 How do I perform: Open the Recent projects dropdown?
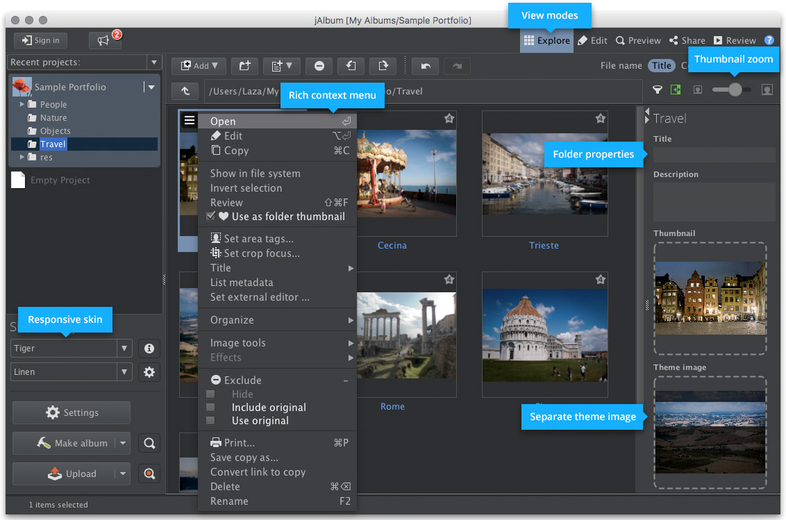153,62
